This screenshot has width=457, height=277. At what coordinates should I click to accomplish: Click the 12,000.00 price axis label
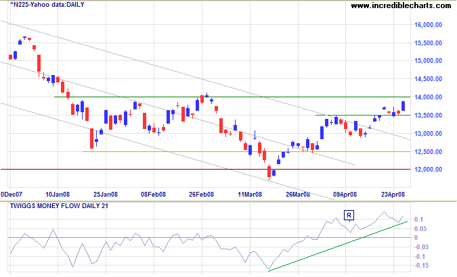pyautogui.click(x=428, y=170)
